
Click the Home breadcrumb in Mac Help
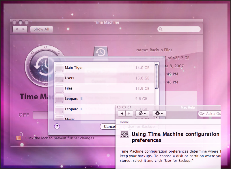point(124,122)
